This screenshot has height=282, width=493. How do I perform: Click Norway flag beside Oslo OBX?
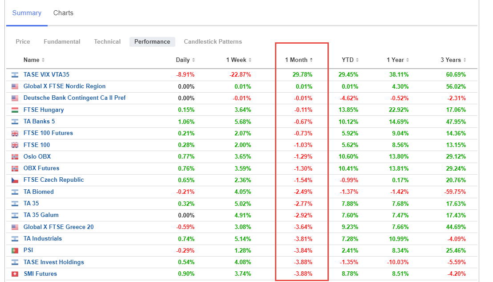(15, 157)
